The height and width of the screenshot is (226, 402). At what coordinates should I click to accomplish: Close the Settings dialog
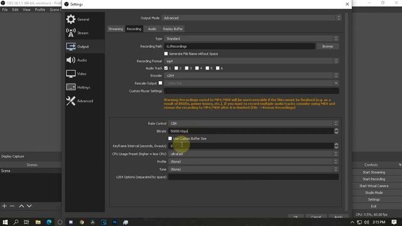click(x=347, y=4)
